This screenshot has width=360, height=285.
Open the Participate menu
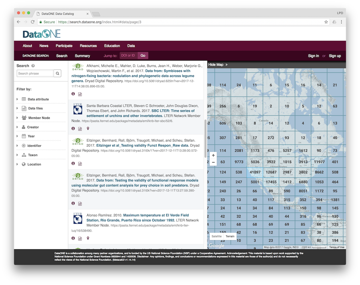pos(64,46)
